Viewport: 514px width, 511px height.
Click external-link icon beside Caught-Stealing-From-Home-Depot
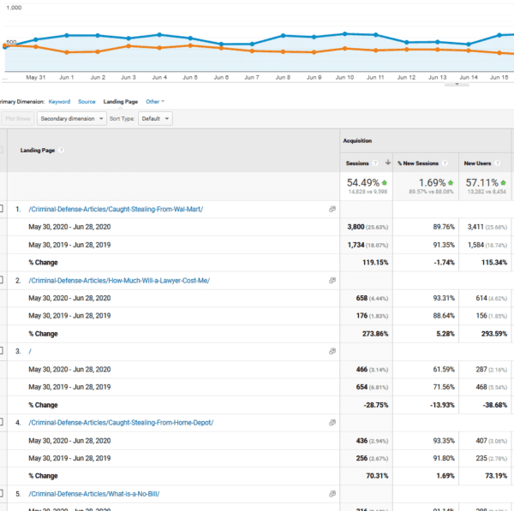click(x=332, y=422)
